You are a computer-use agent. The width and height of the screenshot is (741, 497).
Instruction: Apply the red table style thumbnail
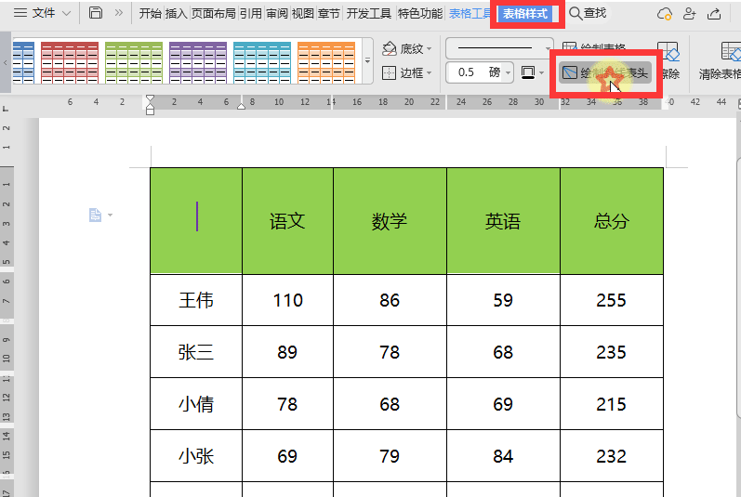pyautogui.click(x=70, y=61)
